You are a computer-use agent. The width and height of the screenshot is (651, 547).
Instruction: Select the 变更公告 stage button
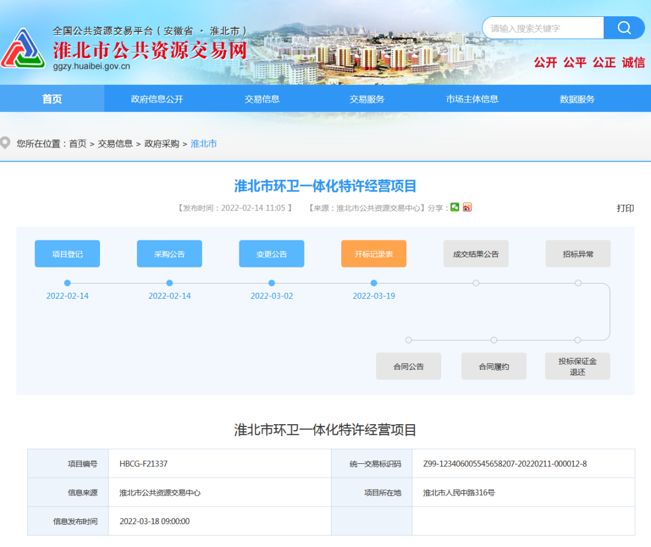271,254
